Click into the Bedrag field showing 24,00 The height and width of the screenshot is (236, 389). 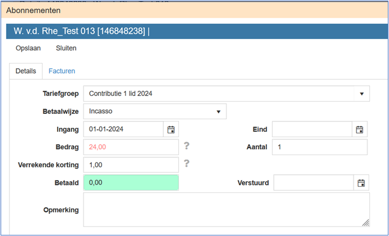click(131, 147)
